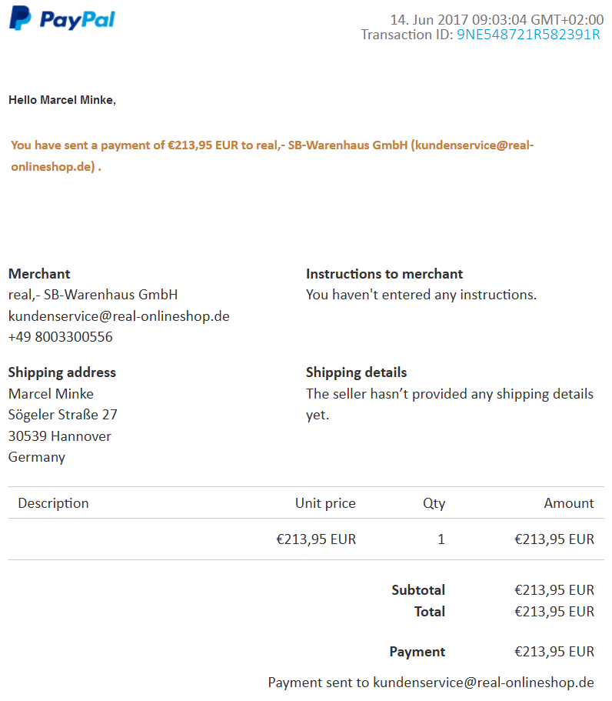Click the Subtotal amount €213,95 EUR

554,589
